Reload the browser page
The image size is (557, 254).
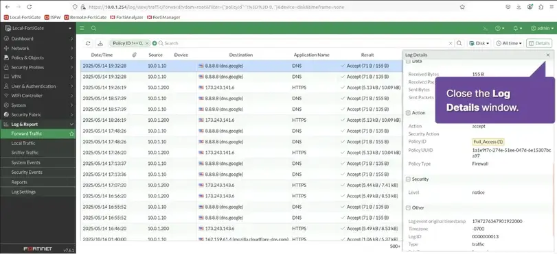click(30, 7)
